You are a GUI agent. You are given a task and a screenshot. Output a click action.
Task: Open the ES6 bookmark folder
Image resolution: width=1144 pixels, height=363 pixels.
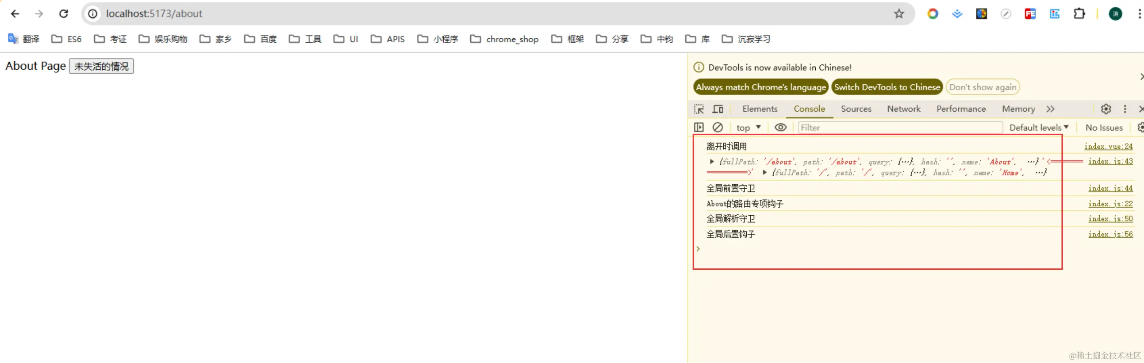click(67, 39)
